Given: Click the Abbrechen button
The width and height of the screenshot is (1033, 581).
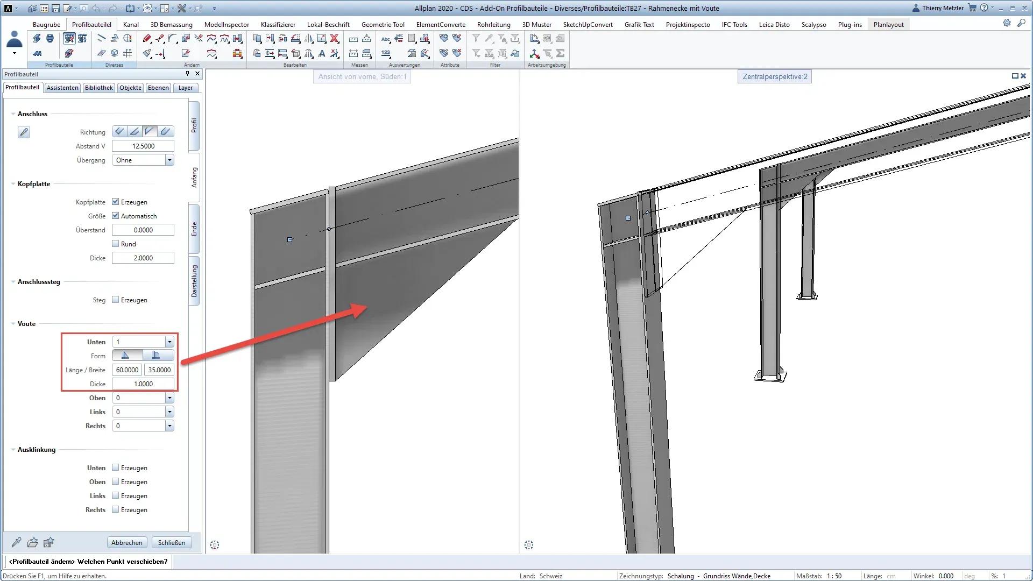Looking at the screenshot, I should coord(126,542).
